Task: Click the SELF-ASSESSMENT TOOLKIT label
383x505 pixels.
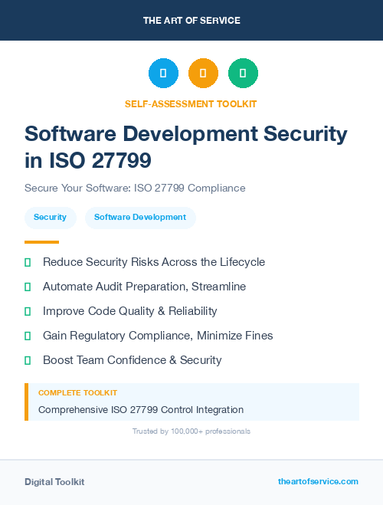Action: 191,104
